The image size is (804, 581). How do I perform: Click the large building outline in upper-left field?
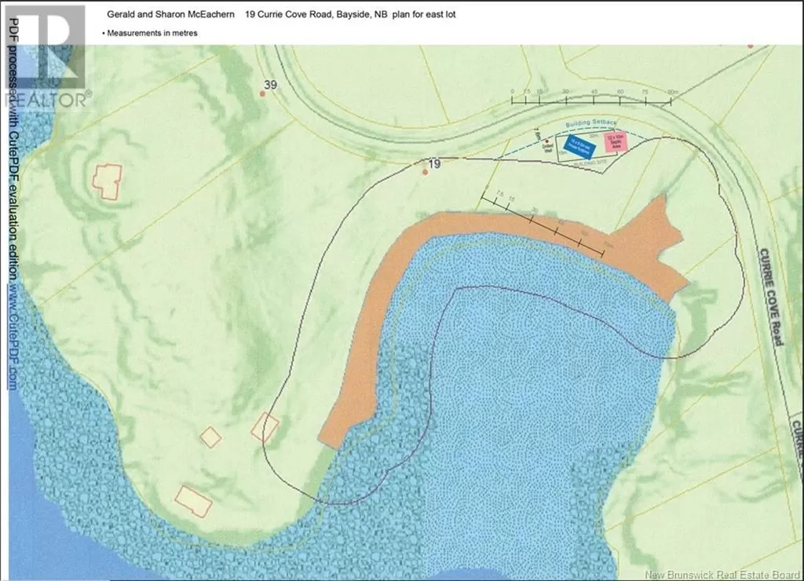(x=108, y=180)
